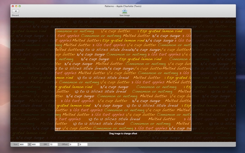Click the 'Discard' text label in toolbar
This screenshot has width=245, height=153.
pos(15,15)
